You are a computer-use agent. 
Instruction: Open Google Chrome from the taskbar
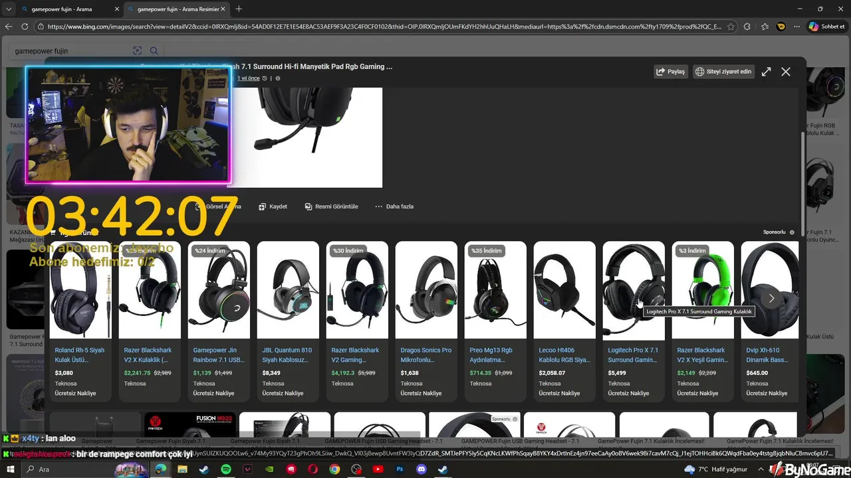334,469
